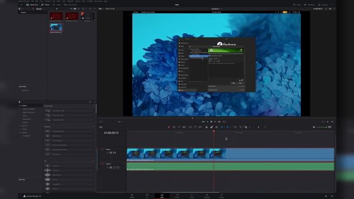Screen dimensions: 354x199
Task: Toggle timeline Snapping magnet
Action: [x=206, y=127]
